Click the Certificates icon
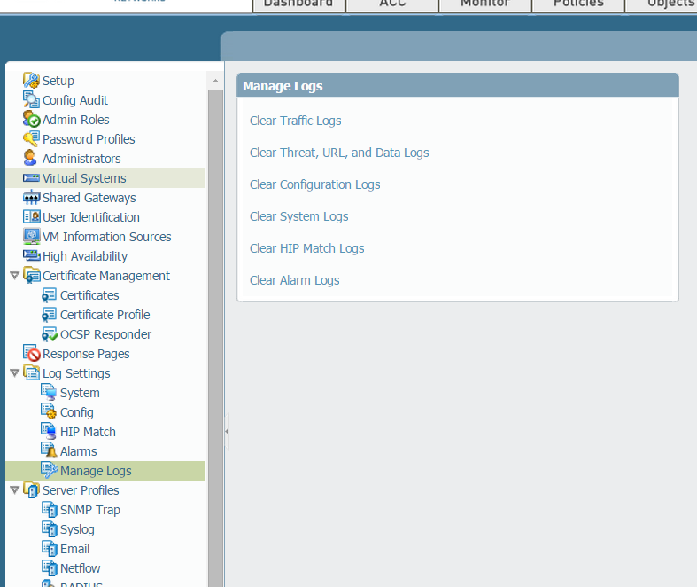The image size is (697, 587). tap(49, 295)
